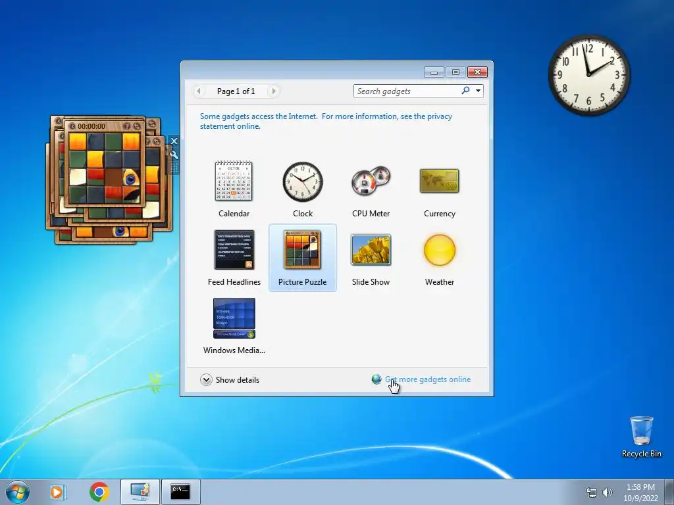Click the globe icon beside Get more gadgets
The image size is (674, 505).
[376, 379]
